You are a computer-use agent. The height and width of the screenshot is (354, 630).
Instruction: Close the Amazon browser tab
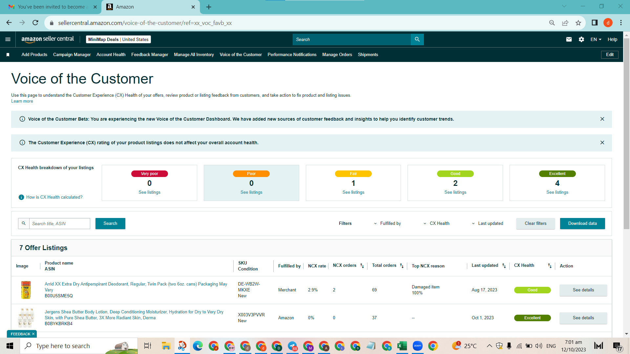(193, 7)
